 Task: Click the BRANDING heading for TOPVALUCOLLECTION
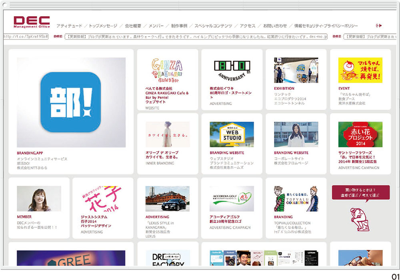tap(283, 217)
